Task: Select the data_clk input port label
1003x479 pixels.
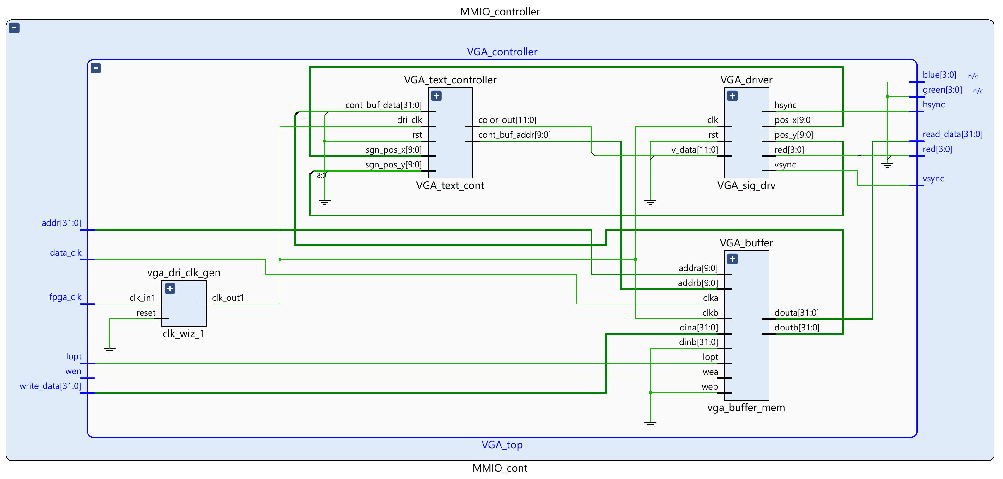Action: (x=65, y=253)
